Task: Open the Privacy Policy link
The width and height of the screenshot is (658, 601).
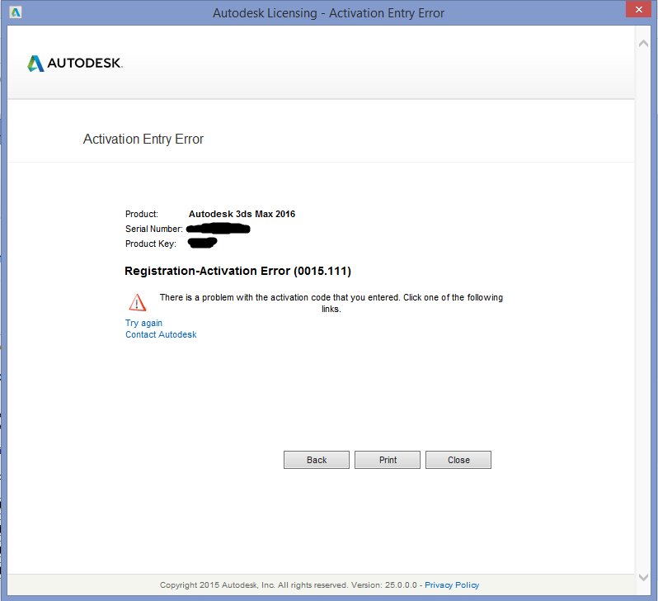Action: (452, 585)
